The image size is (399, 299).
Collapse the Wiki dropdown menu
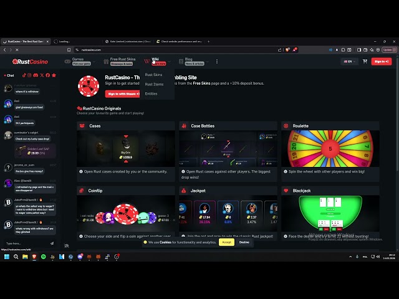coord(169,62)
